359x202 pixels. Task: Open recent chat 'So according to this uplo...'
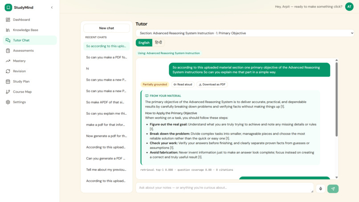pos(106,46)
